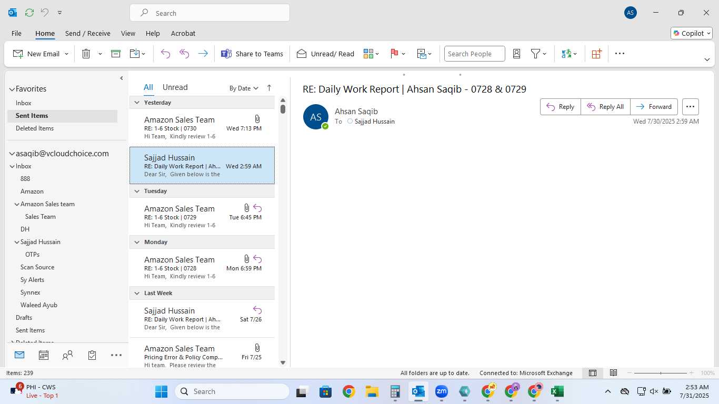This screenshot has height=404, width=719.
Task: Click the Translate icon in ribbon
Action: (566, 54)
